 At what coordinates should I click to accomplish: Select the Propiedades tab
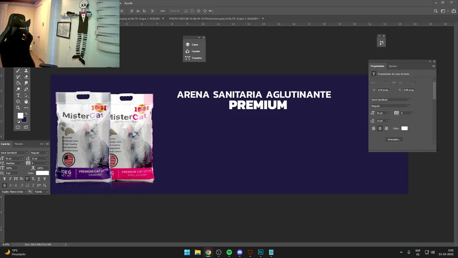pyautogui.click(x=377, y=66)
